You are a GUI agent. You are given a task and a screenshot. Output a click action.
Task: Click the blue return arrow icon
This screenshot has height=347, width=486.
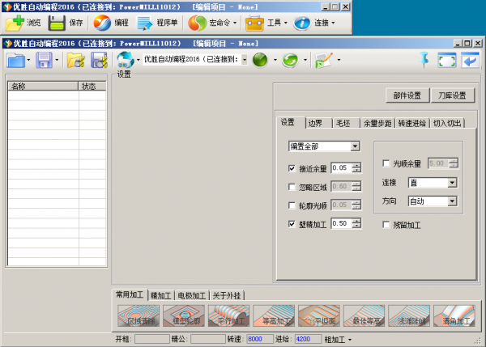470,60
